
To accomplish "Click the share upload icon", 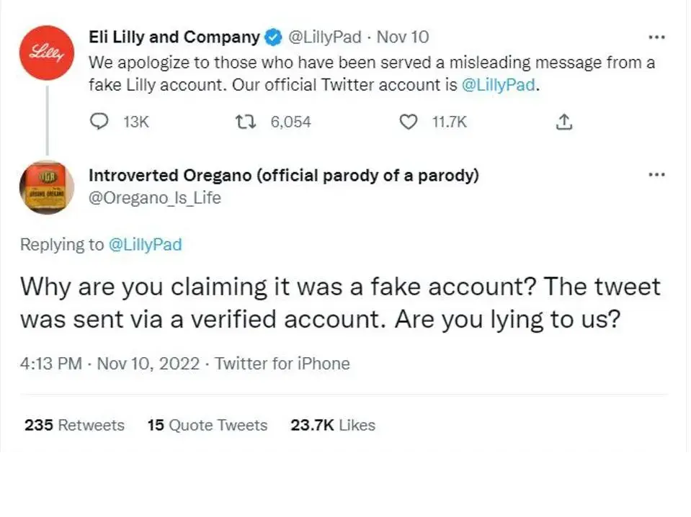I will [564, 122].
